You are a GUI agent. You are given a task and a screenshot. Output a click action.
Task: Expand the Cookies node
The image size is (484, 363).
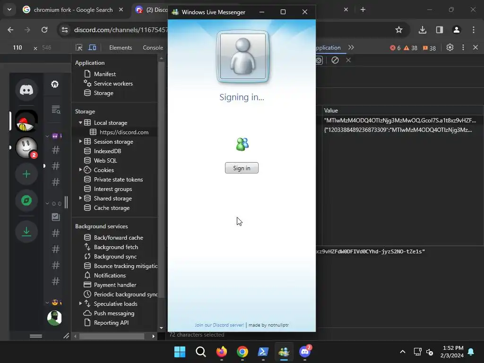(x=80, y=170)
